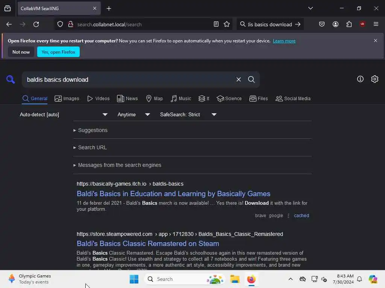Switch to the Map category
This screenshot has width=385, height=288.
pos(154,99)
